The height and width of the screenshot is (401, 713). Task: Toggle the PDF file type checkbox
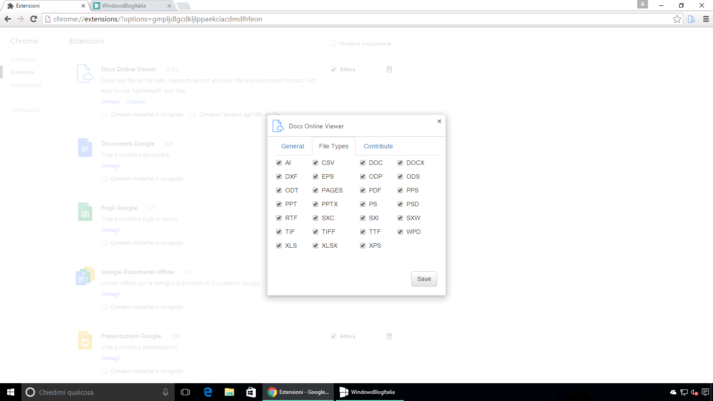tap(363, 190)
